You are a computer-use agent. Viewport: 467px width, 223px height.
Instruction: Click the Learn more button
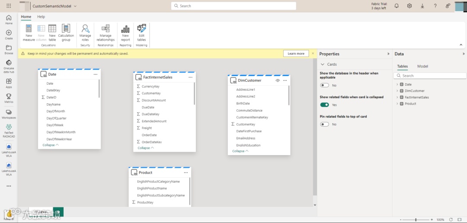pyautogui.click(x=296, y=54)
